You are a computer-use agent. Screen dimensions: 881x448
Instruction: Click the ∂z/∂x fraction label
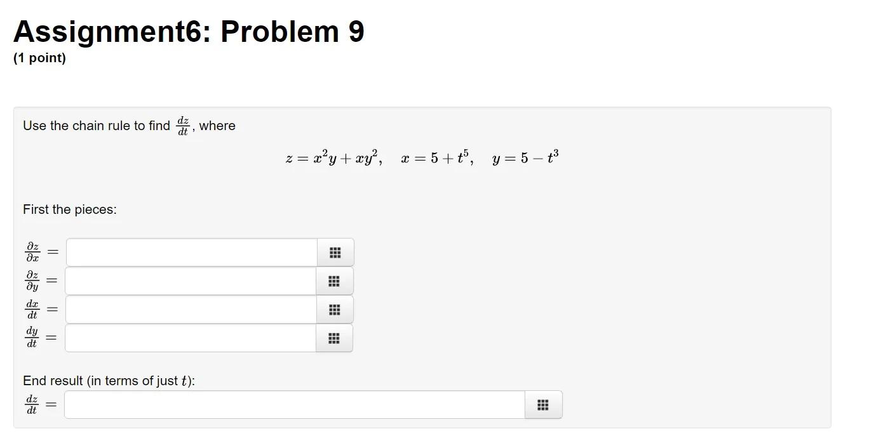32,251
